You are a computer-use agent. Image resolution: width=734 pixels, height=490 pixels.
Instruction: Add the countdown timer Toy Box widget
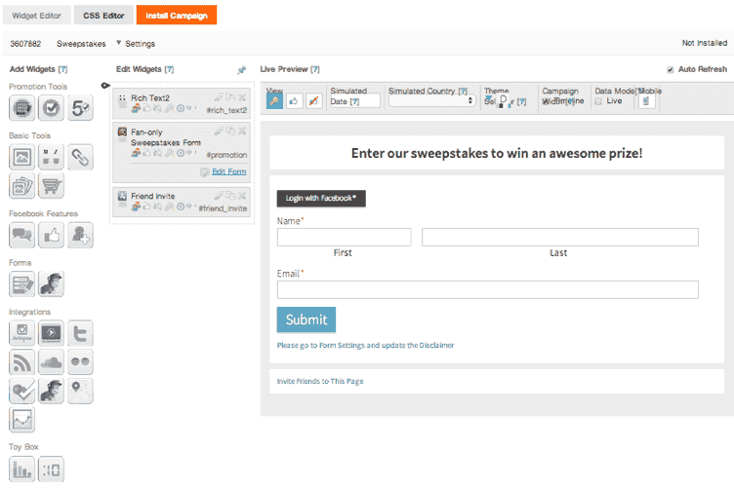pos(51,469)
